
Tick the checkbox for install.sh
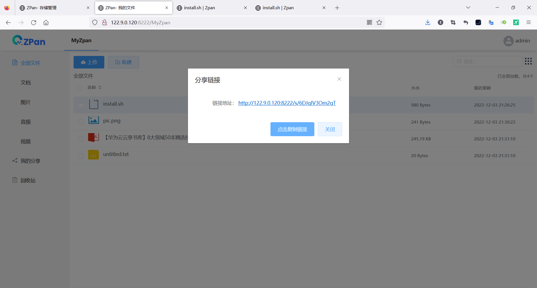point(81,105)
